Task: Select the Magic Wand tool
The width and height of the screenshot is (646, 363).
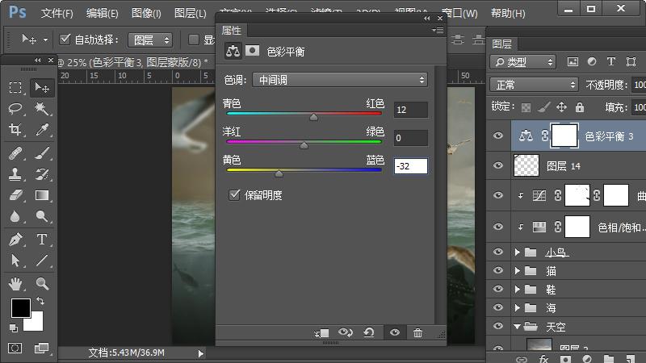Action: click(42, 109)
